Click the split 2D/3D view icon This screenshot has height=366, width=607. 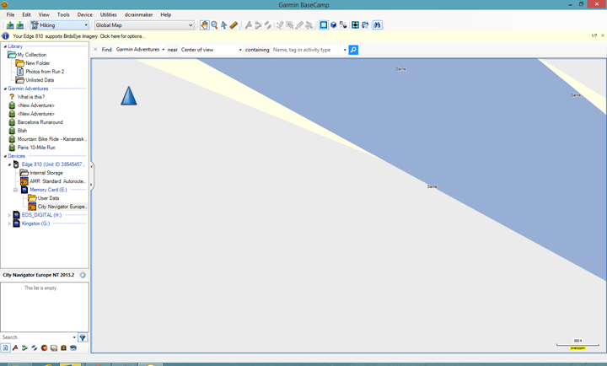(x=343, y=25)
